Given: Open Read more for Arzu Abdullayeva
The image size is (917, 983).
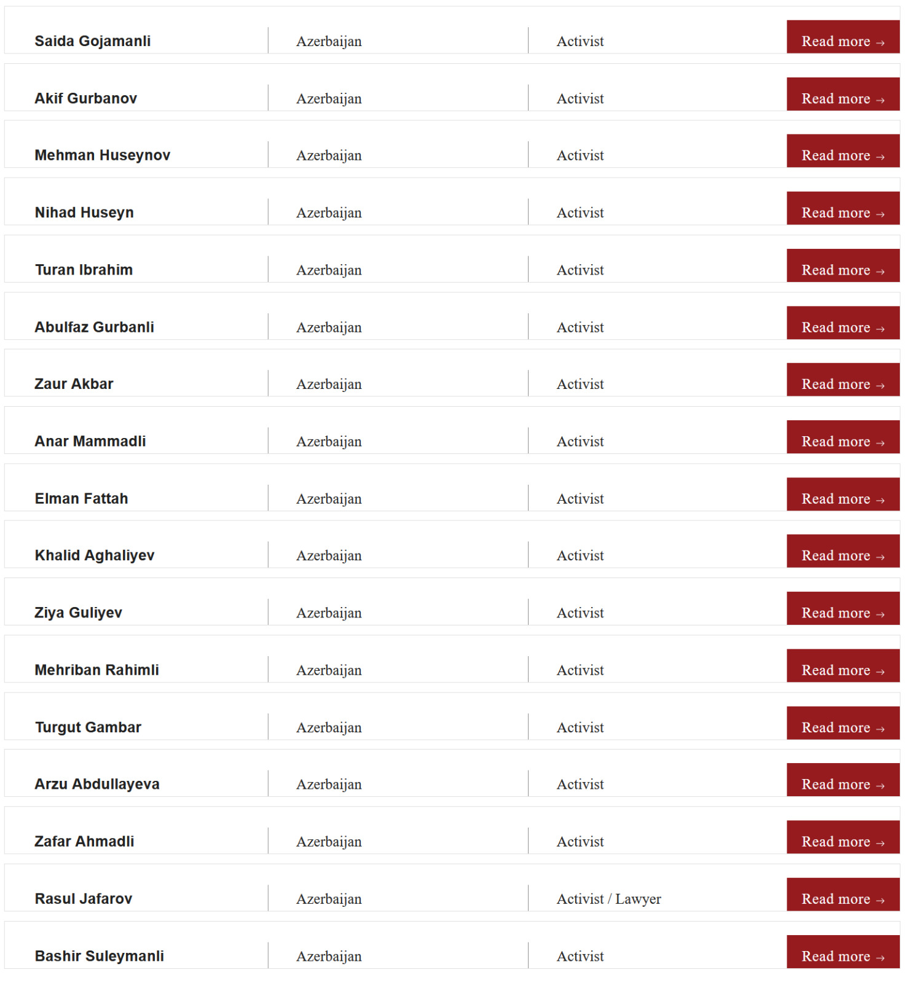Looking at the screenshot, I should coord(842,781).
